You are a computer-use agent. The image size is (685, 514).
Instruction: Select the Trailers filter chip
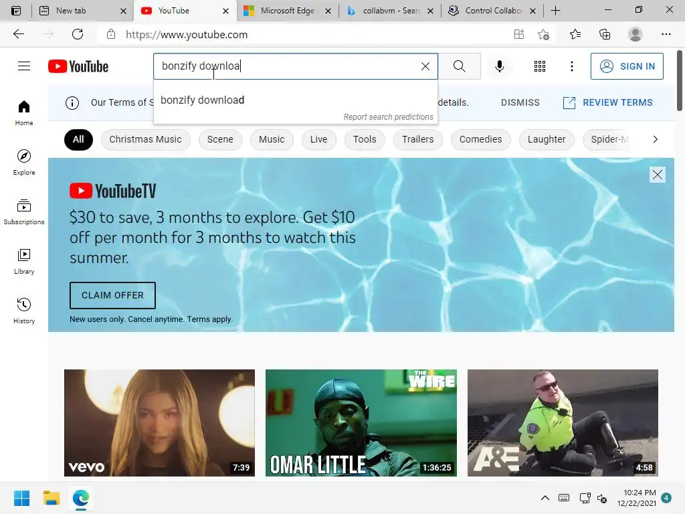click(417, 139)
